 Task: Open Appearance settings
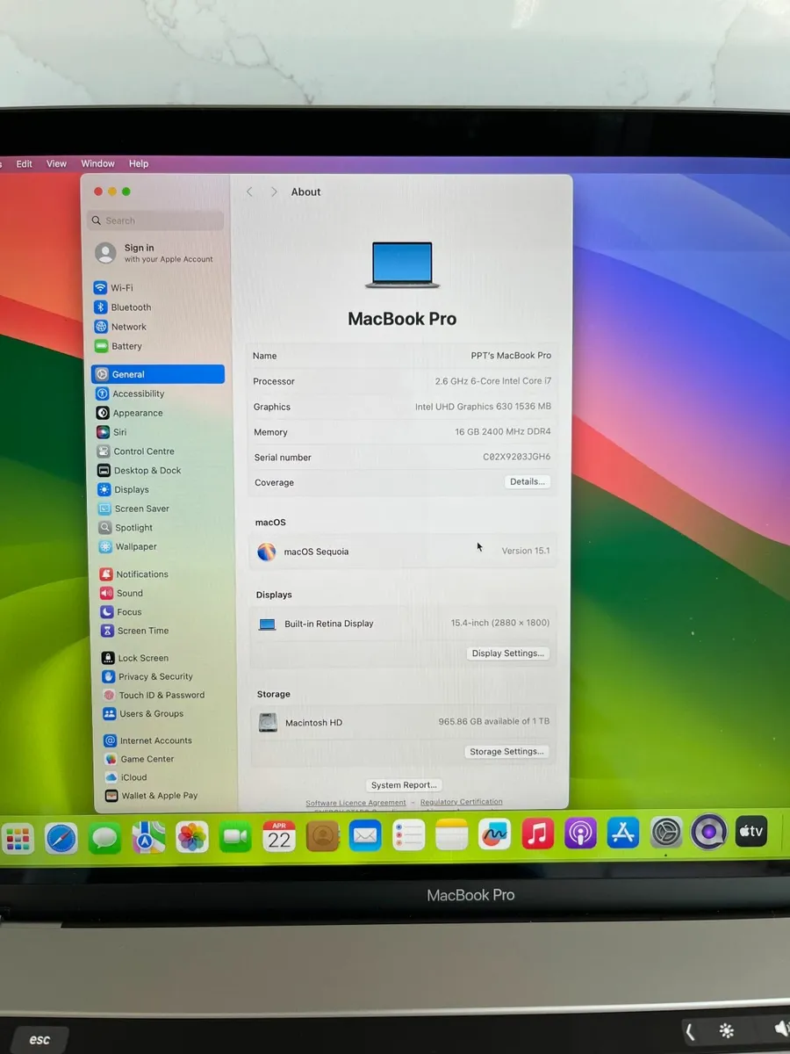tap(129, 413)
